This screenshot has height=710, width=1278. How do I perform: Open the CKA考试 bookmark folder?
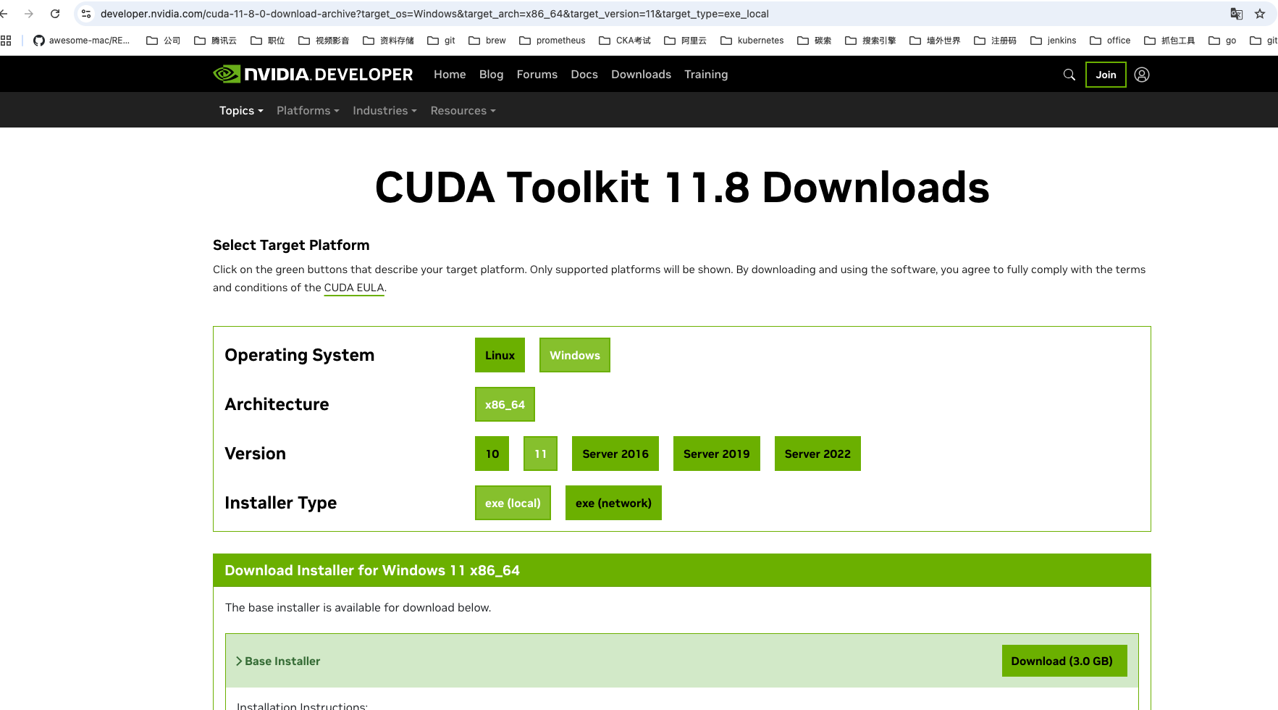[x=624, y=41]
